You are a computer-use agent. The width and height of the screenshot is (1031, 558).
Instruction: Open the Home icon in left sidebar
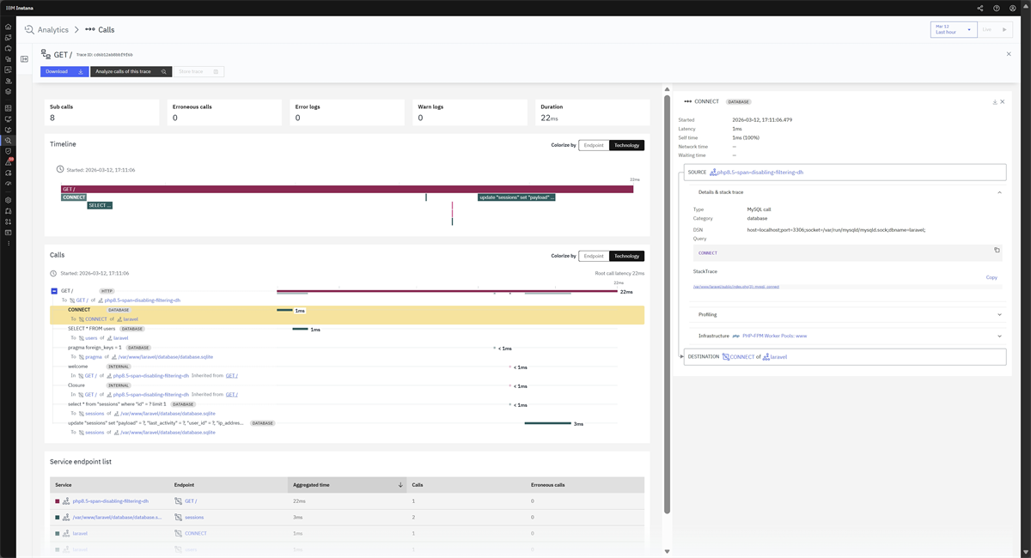9,27
